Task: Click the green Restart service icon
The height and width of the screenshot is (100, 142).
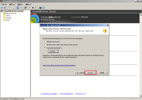Action: (x=36, y=8)
